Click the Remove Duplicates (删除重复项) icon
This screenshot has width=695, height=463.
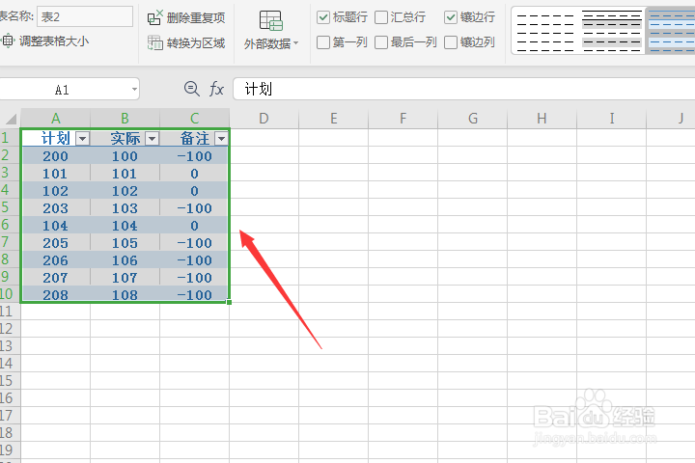[x=155, y=17]
